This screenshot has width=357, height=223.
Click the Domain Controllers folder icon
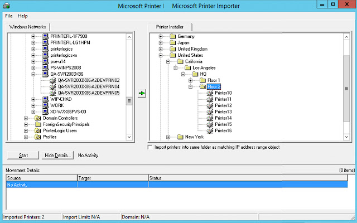click(x=37, y=118)
